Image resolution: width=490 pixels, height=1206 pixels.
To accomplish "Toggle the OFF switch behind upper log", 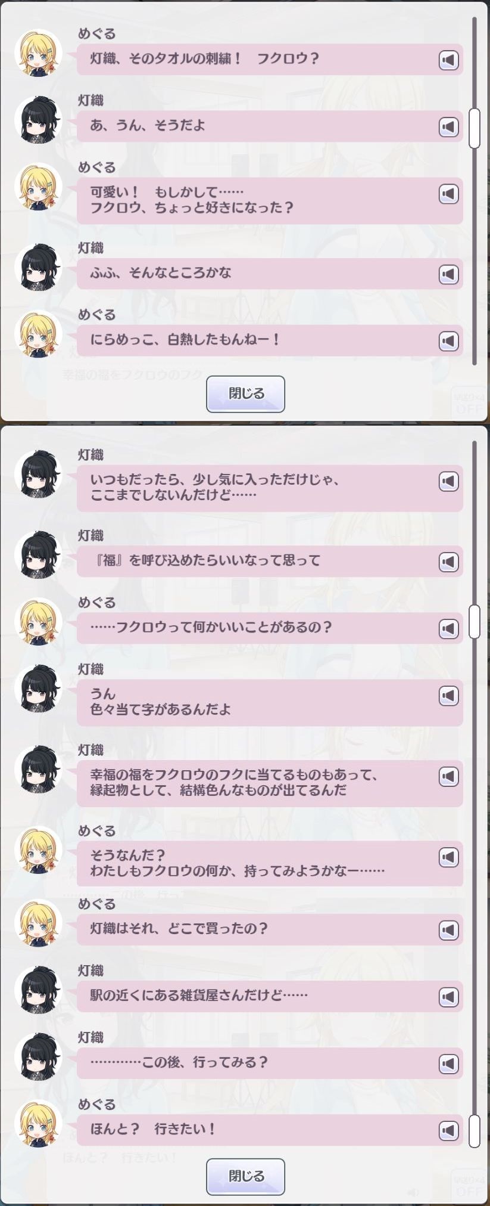I will tap(468, 404).
